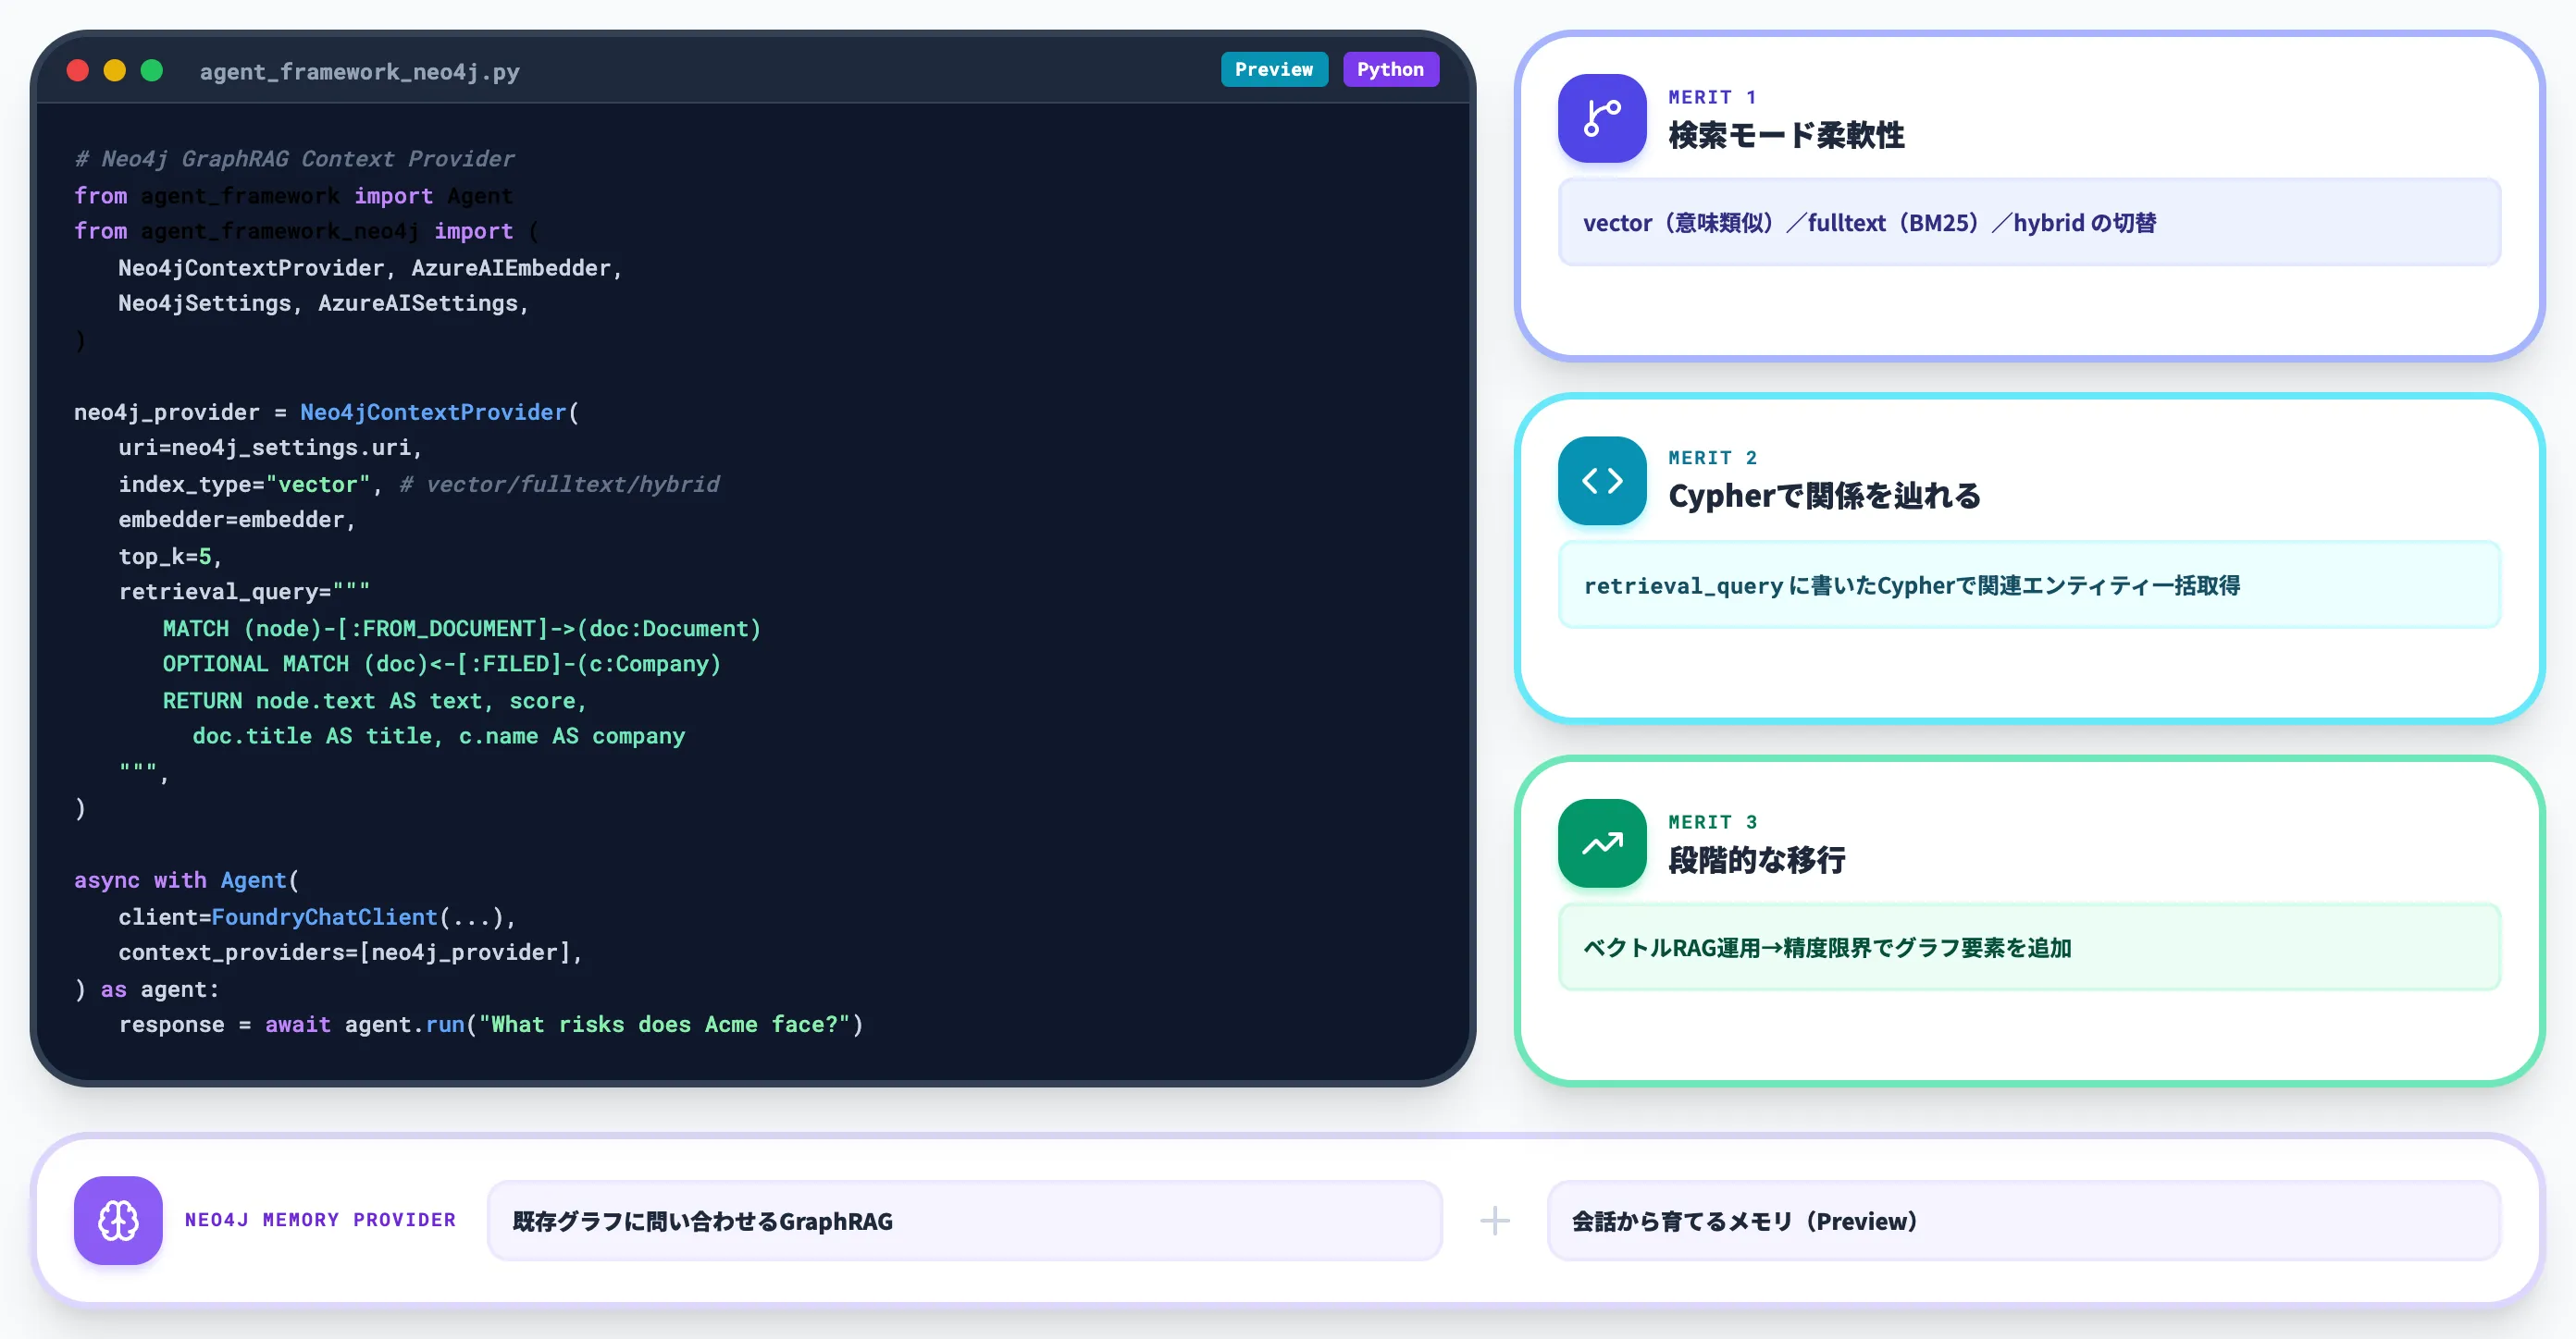Click the "What risks does Acme face?" string

tap(664, 1025)
